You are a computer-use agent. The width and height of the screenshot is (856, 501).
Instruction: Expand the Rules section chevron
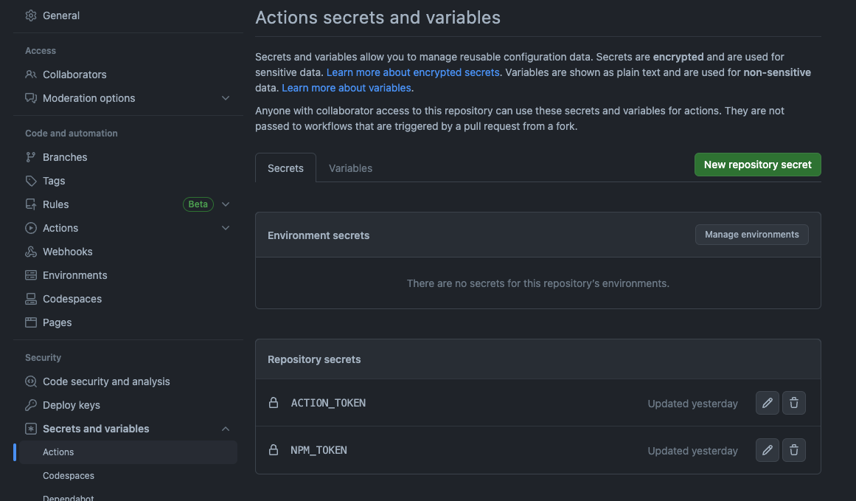point(226,204)
